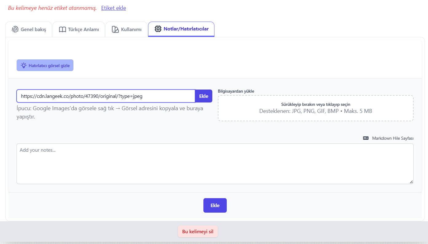Viewport: 428px width, 244px height.
Task: Click the swatch icon on Kullanımı tab
Action: point(115,30)
